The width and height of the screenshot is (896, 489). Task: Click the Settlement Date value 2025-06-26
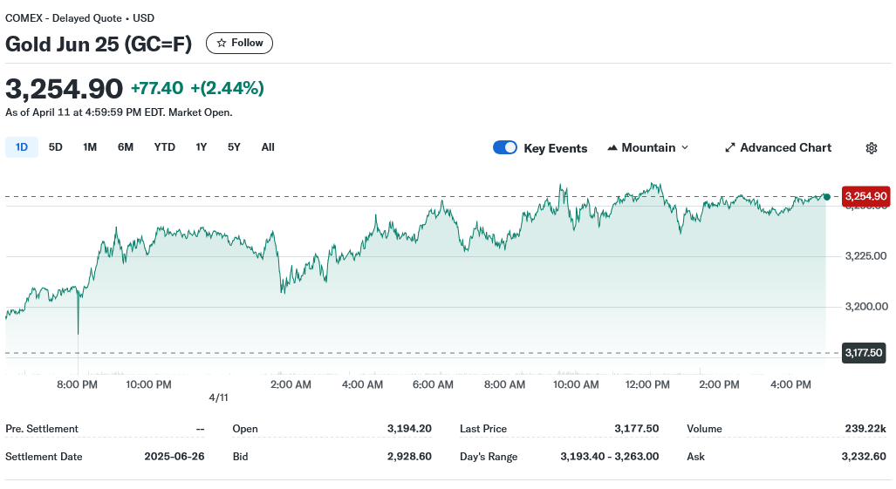[x=174, y=457]
